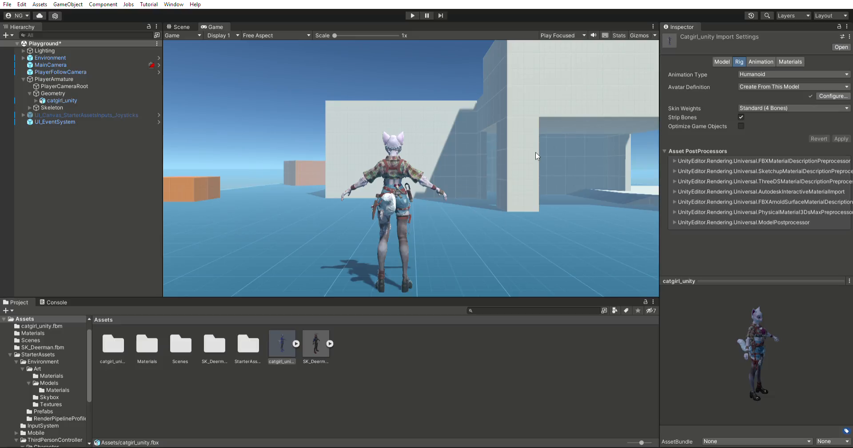Screen dimensions: 853x448
Task: Expand the Lighting object in Hierarchy
Action: point(24,51)
